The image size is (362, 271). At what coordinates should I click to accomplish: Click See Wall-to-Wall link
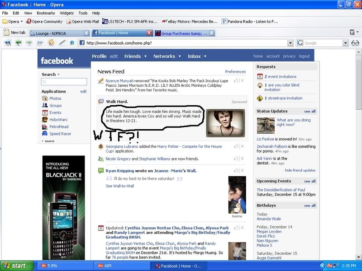[x=119, y=186]
